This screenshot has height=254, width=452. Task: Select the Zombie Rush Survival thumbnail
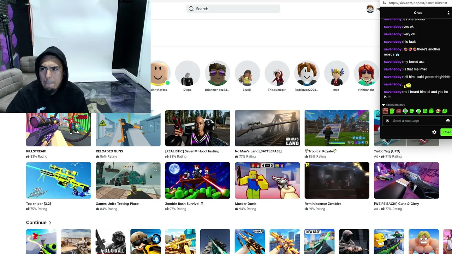point(198,181)
